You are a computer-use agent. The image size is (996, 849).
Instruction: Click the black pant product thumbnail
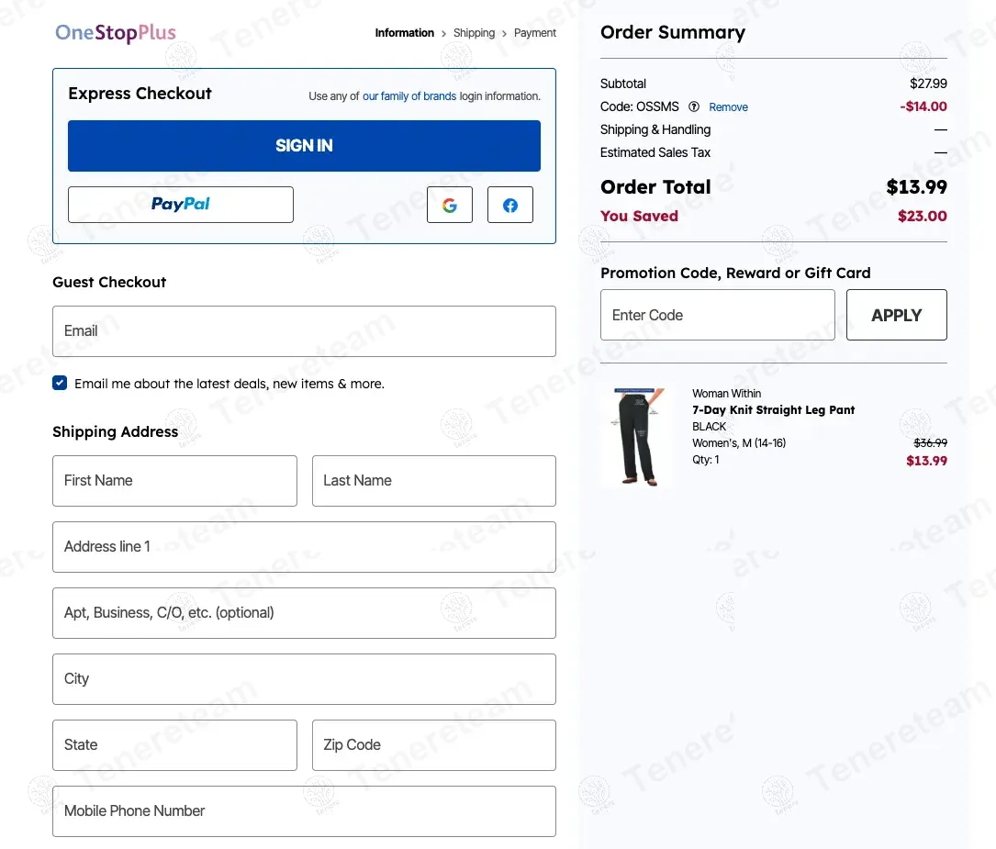pos(636,437)
